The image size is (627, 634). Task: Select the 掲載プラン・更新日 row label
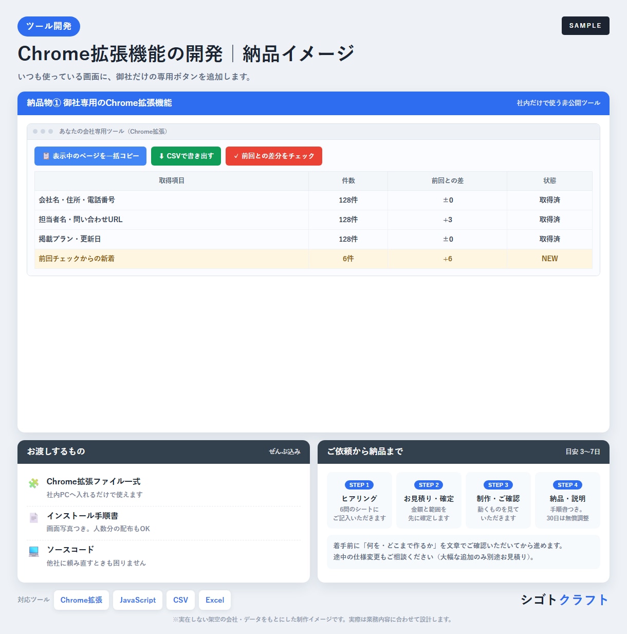tap(70, 239)
